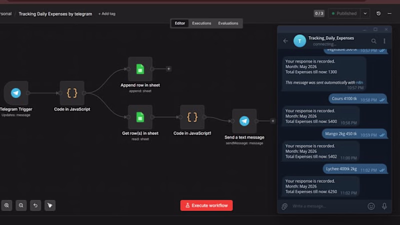Viewport: 400px width, 225px height.
Task: Click the Tracking_Daily_Expenses chat title
Action: (x=331, y=38)
